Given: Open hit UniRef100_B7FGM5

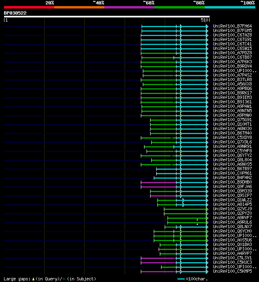Looking at the screenshot, I should pyautogui.click(x=232, y=30).
